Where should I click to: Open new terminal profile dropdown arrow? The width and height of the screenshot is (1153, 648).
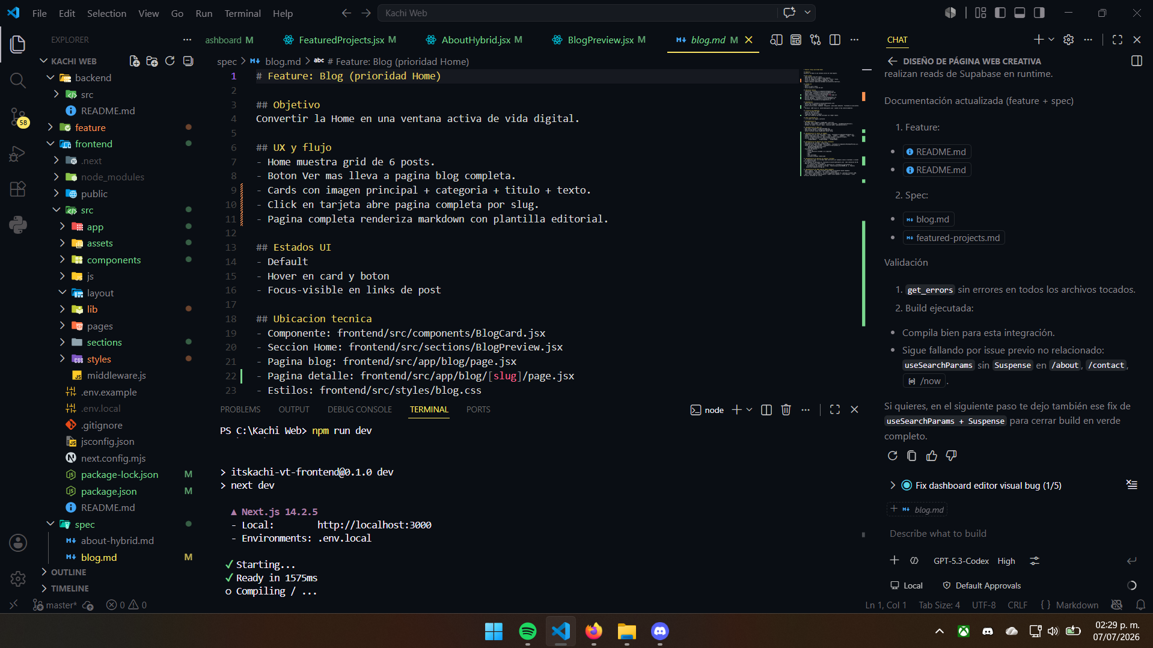click(749, 410)
